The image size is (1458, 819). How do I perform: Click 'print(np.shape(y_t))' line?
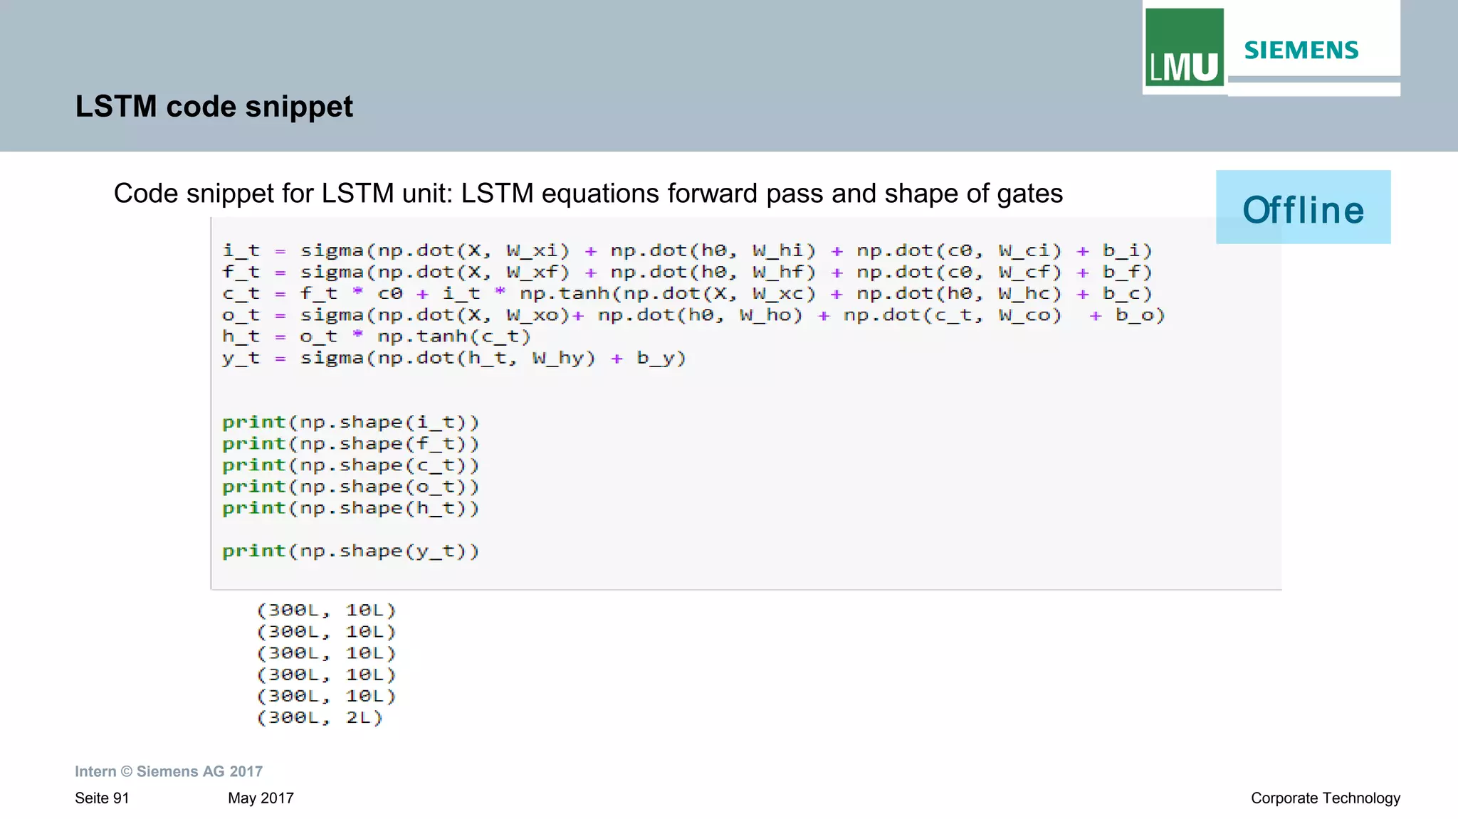pos(351,551)
